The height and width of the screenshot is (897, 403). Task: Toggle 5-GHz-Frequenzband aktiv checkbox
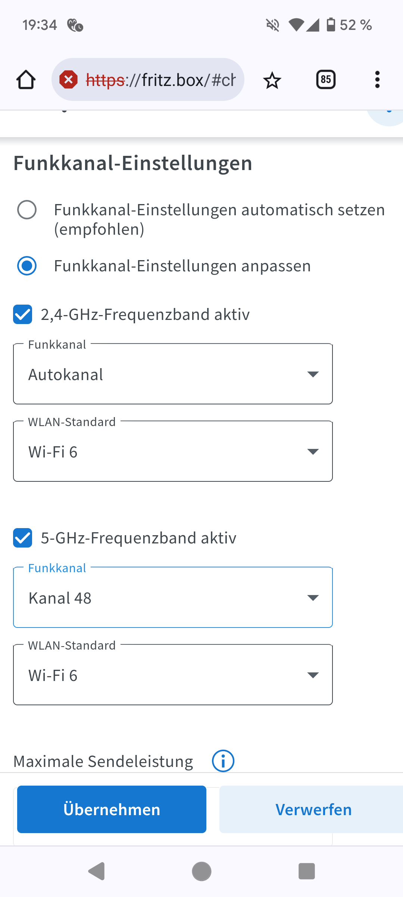(23, 538)
